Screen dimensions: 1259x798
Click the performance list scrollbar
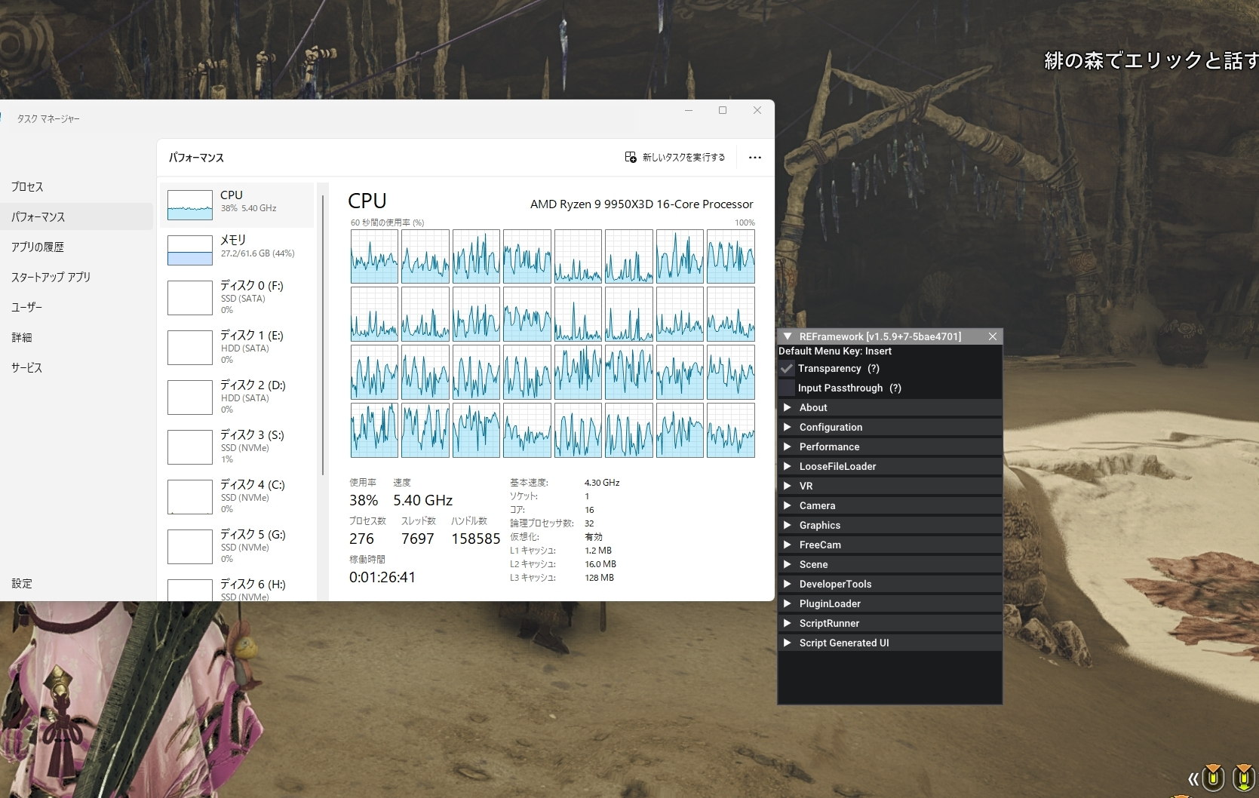tap(323, 336)
